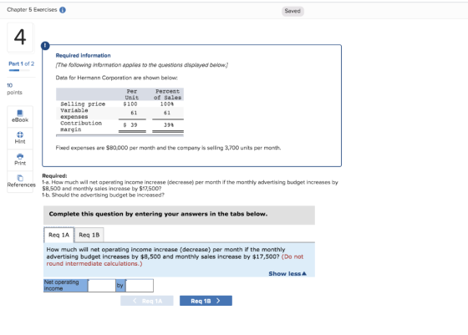Open the increase/decrease dropdown field
This screenshot has height=335, width=468.
[x=101, y=286]
